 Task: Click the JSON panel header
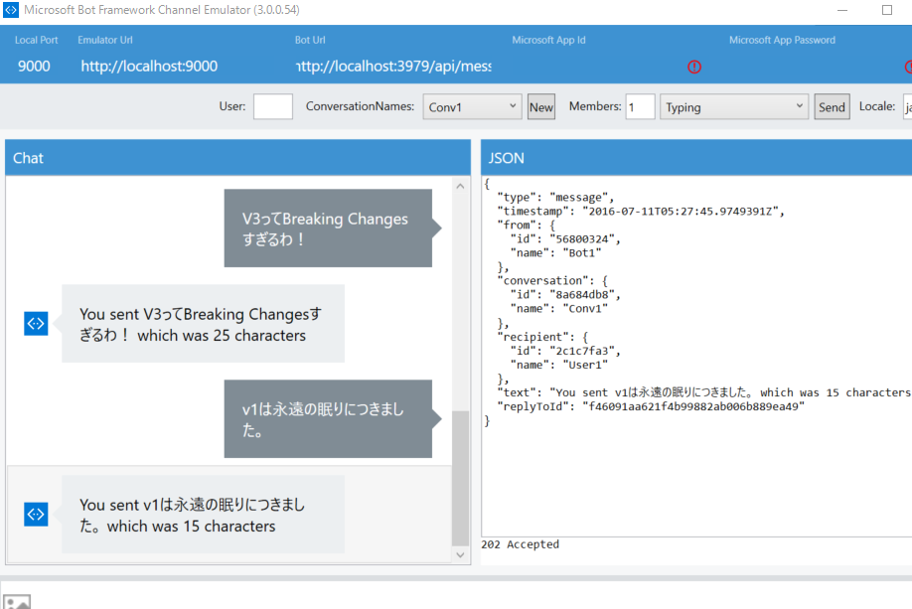tap(696, 158)
